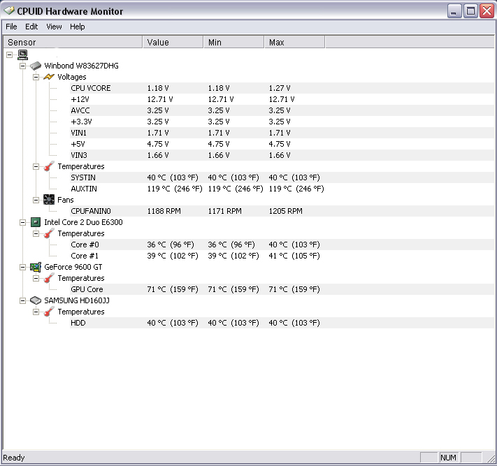Click the Winbond W83627DHG chip icon
The width and height of the screenshot is (497, 466).
pyautogui.click(x=36, y=66)
